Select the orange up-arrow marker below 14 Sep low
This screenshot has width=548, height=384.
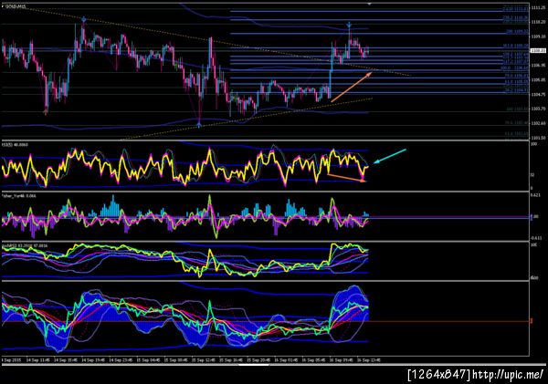tap(46, 111)
